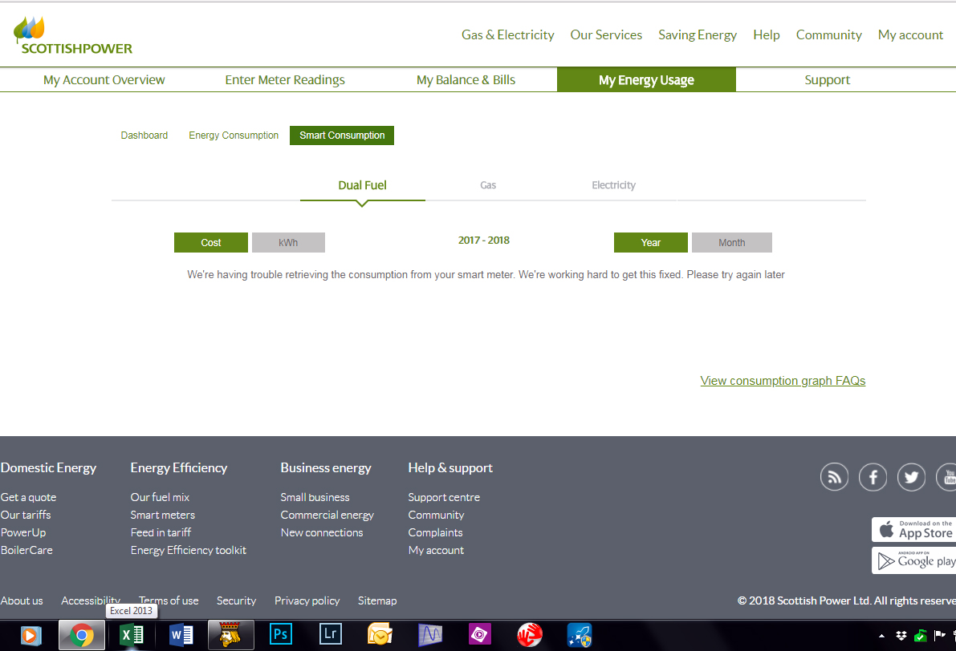Open Privacy policy footer link
The height and width of the screenshot is (651, 956).
(x=307, y=600)
